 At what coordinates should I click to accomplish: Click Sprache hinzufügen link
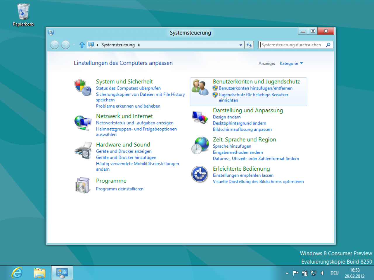tap(232, 146)
